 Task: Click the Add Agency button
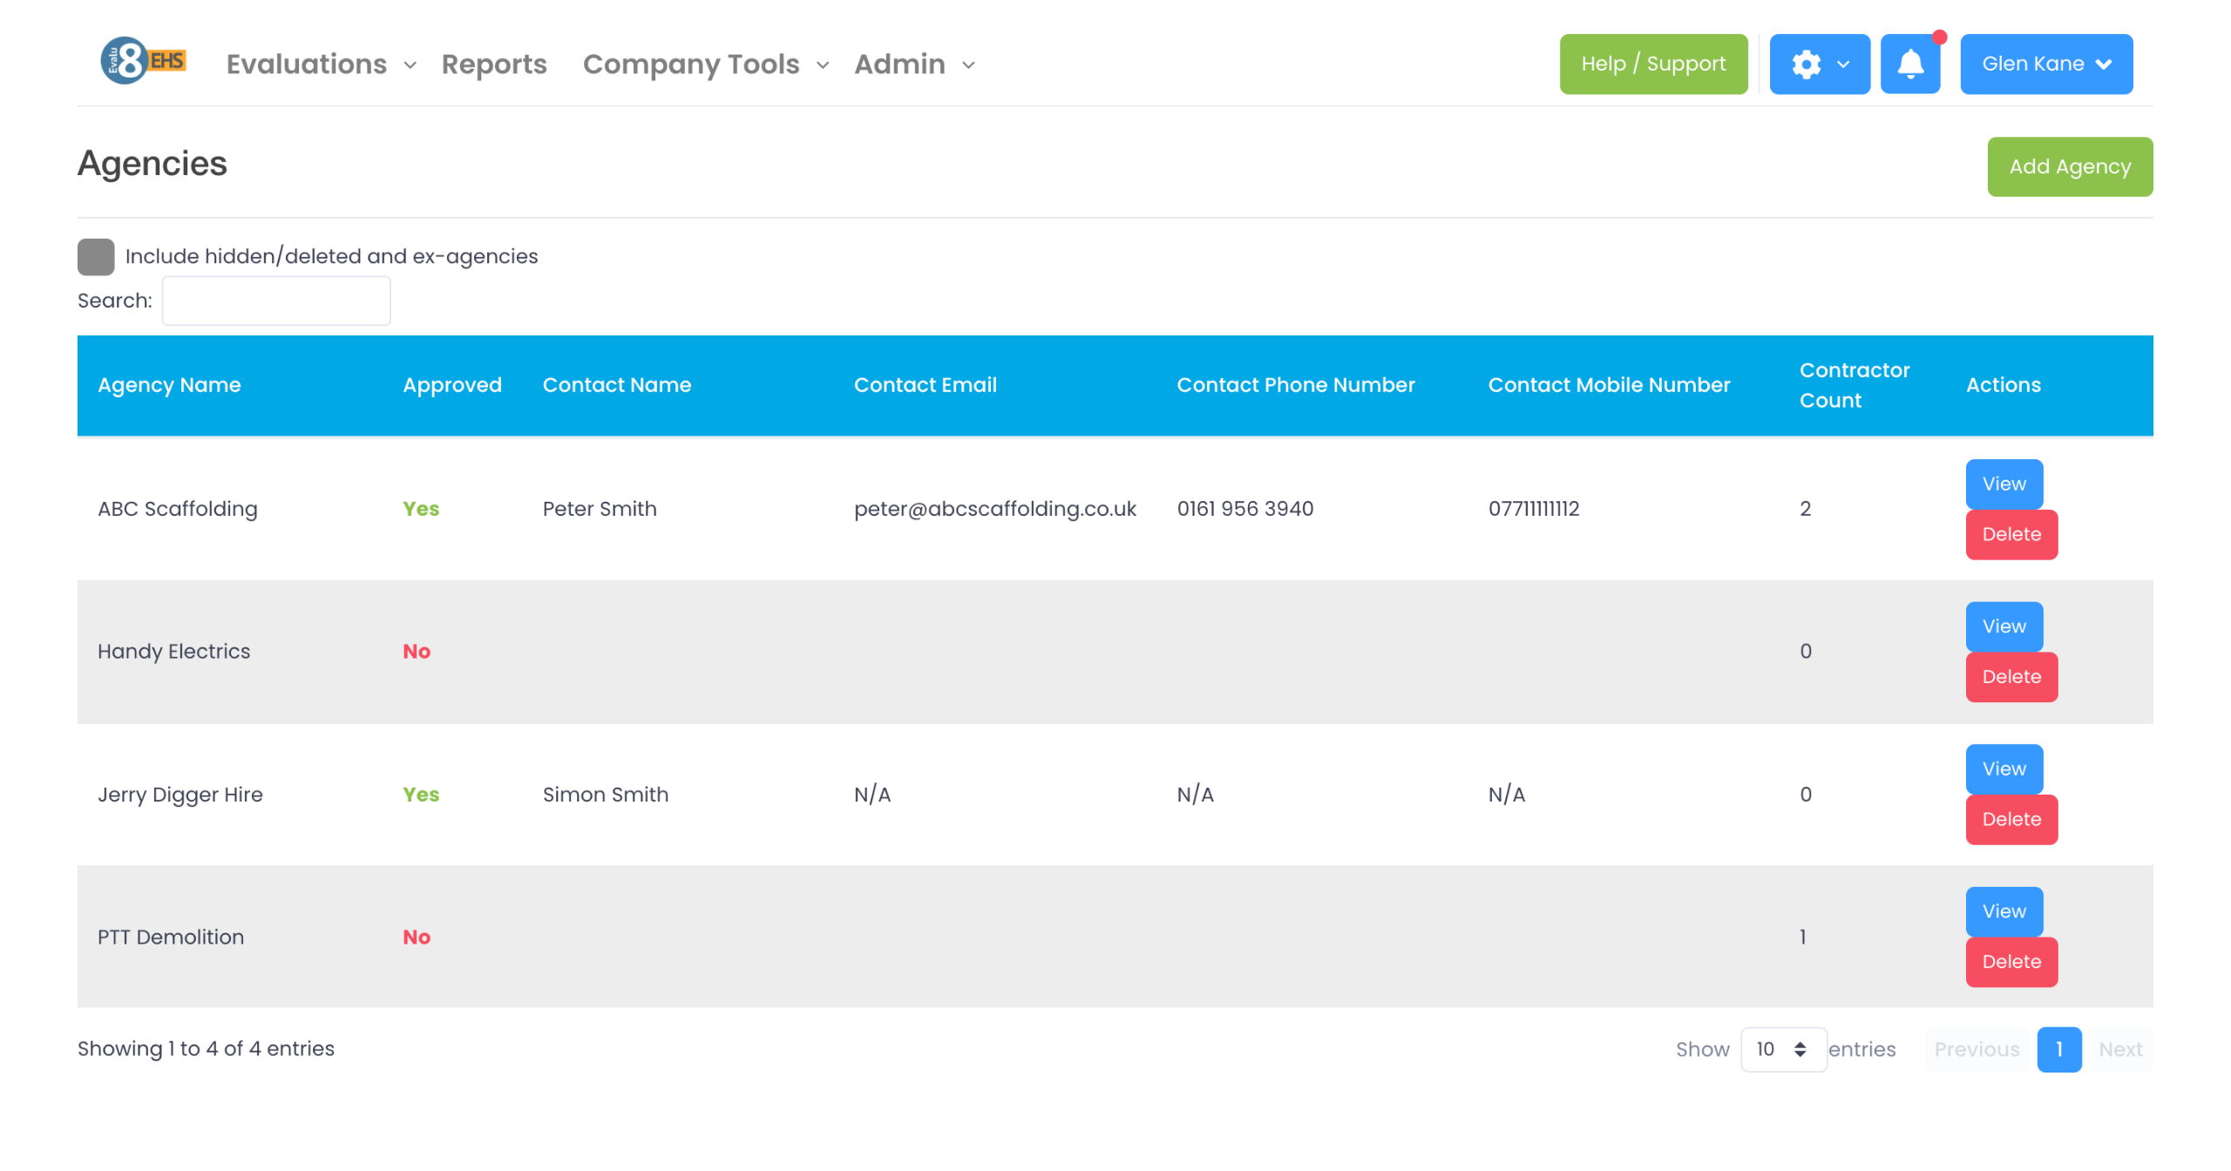tap(2069, 166)
